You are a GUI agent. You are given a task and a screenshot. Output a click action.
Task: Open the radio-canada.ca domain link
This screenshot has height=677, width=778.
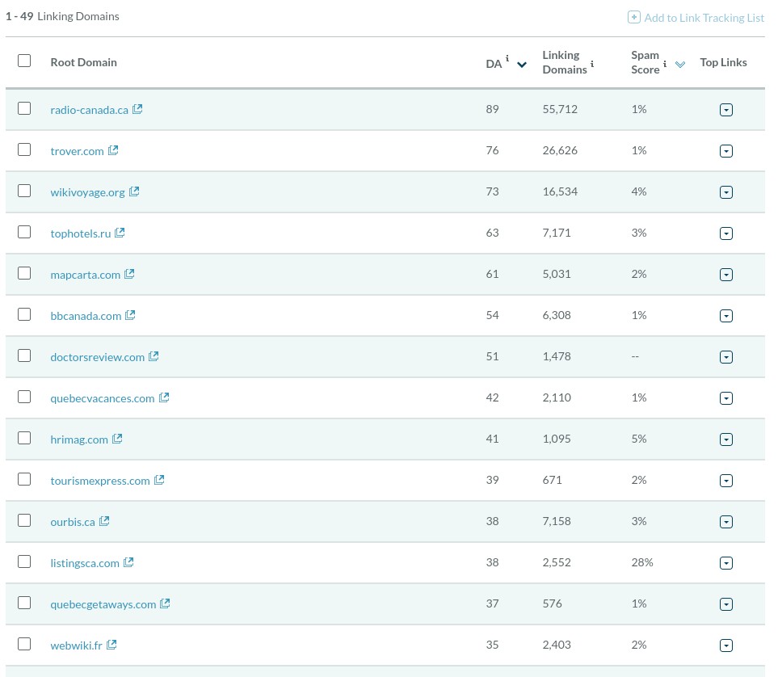tap(90, 110)
